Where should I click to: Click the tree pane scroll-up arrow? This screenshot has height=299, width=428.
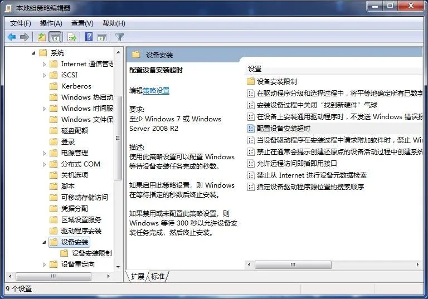click(118, 52)
